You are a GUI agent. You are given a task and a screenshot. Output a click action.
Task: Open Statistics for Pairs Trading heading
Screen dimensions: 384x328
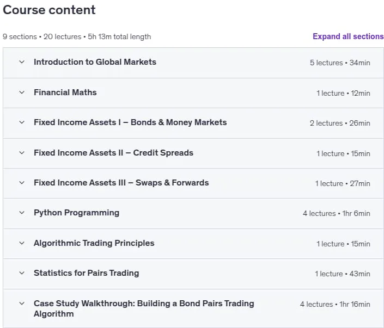(87, 273)
